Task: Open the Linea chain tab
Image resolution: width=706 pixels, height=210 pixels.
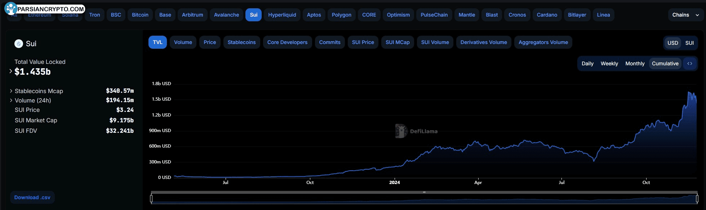Action: [603, 15]
